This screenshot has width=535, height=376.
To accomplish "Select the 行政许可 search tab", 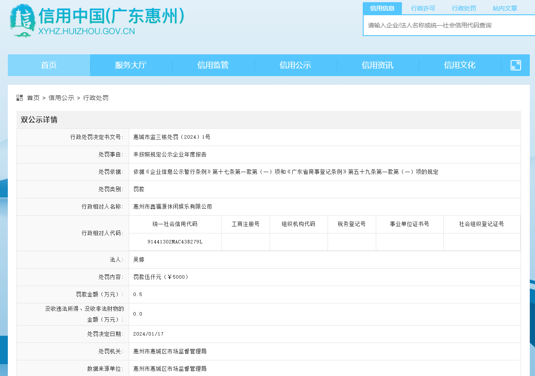I will (423, 8).
